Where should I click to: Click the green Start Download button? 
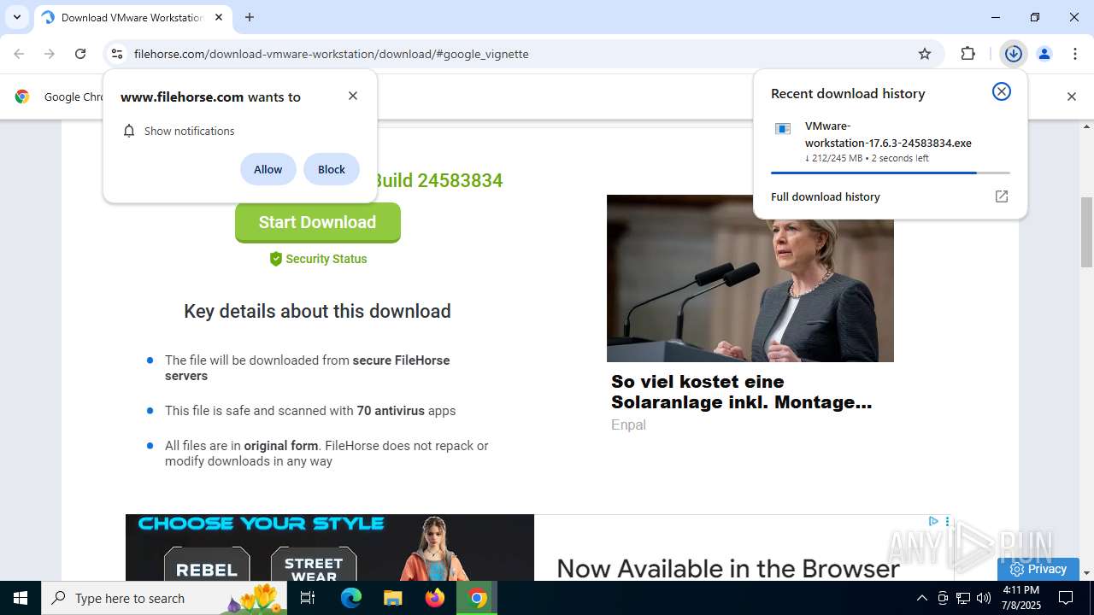[317, 222]
